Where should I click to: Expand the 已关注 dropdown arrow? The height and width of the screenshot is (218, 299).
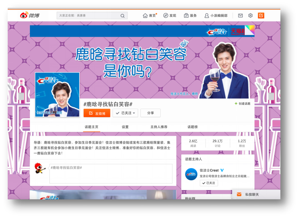134,113
